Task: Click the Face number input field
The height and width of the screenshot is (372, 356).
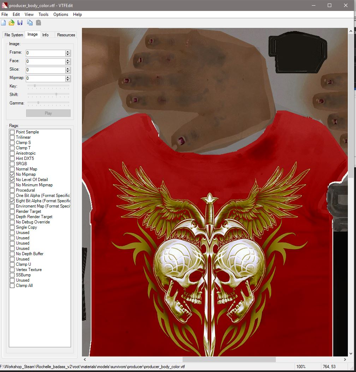Action: point(45,61)
